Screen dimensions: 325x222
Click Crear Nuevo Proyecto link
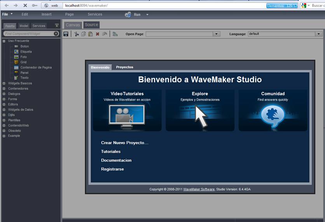(x=124, y=143)
